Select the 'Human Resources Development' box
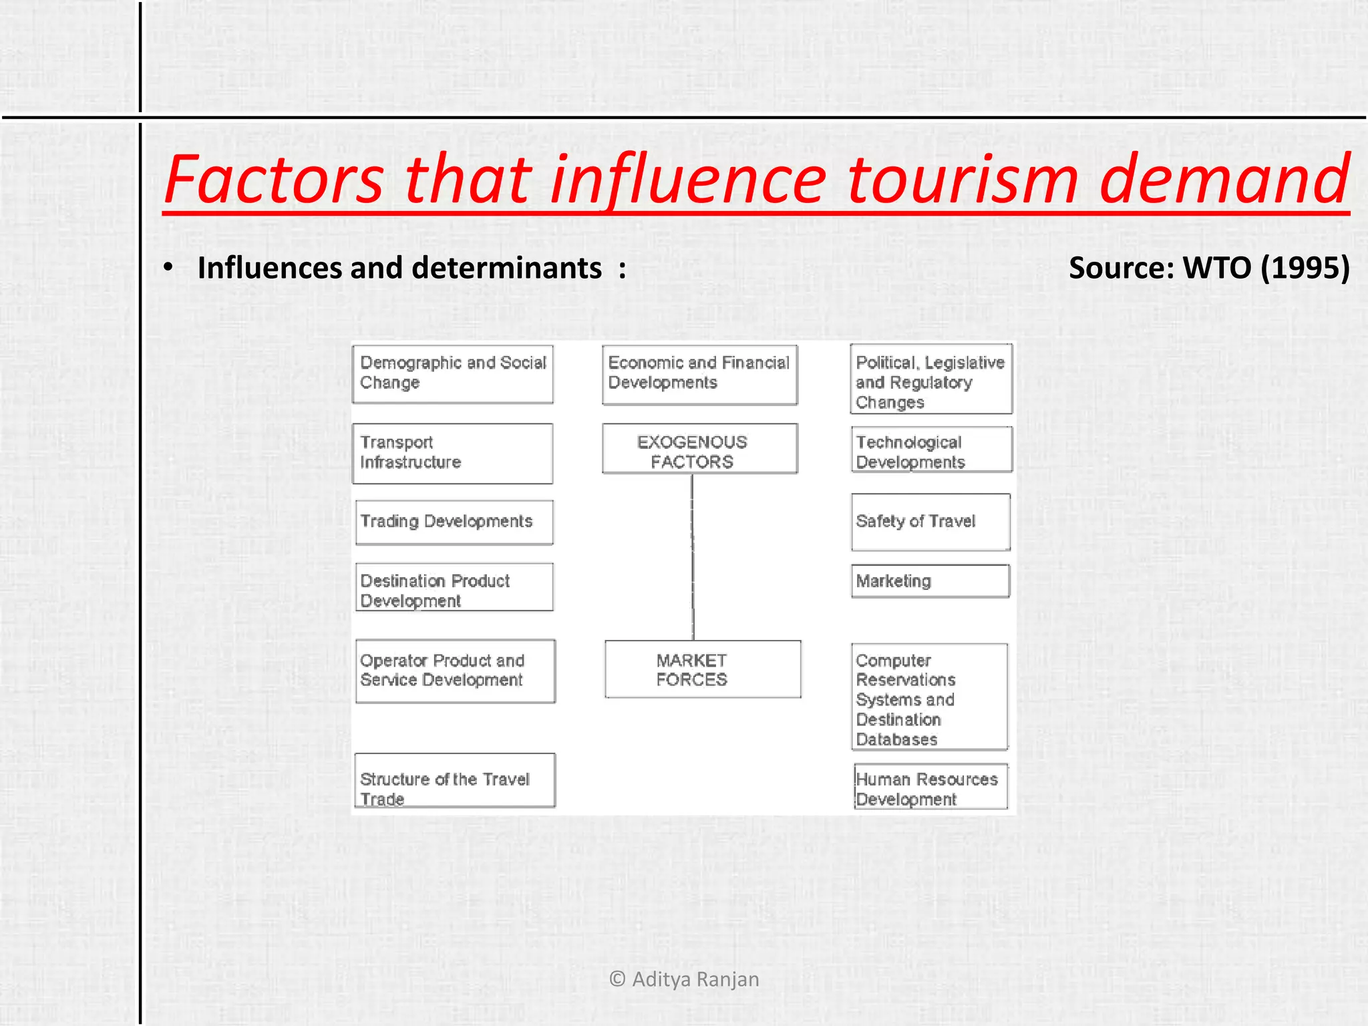Screen dimensions: 1368x1026 pos(931,787)
